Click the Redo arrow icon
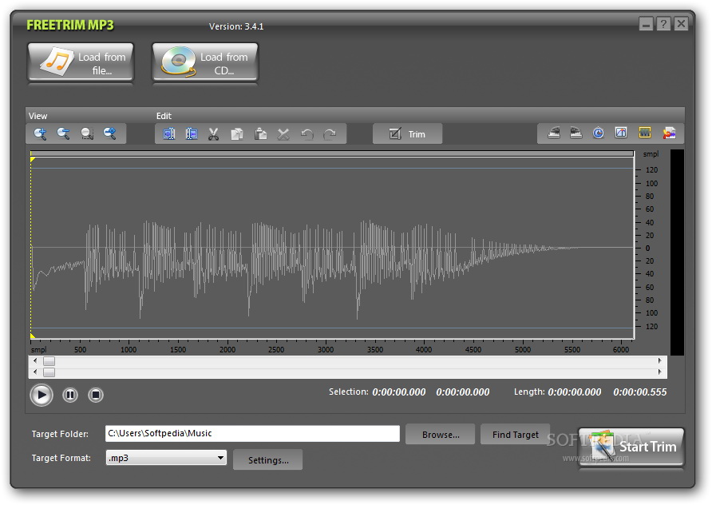Screen dimensions: 712x505 click(330, 134)
